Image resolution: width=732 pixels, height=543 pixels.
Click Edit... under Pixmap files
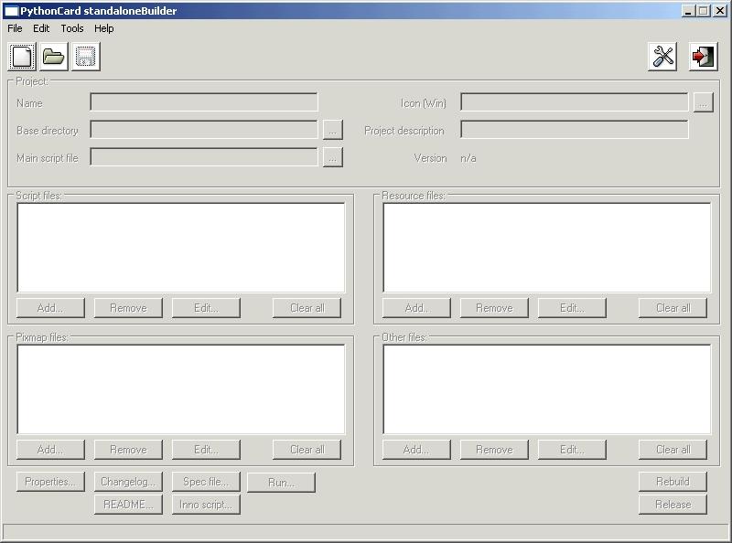[206, 450]
